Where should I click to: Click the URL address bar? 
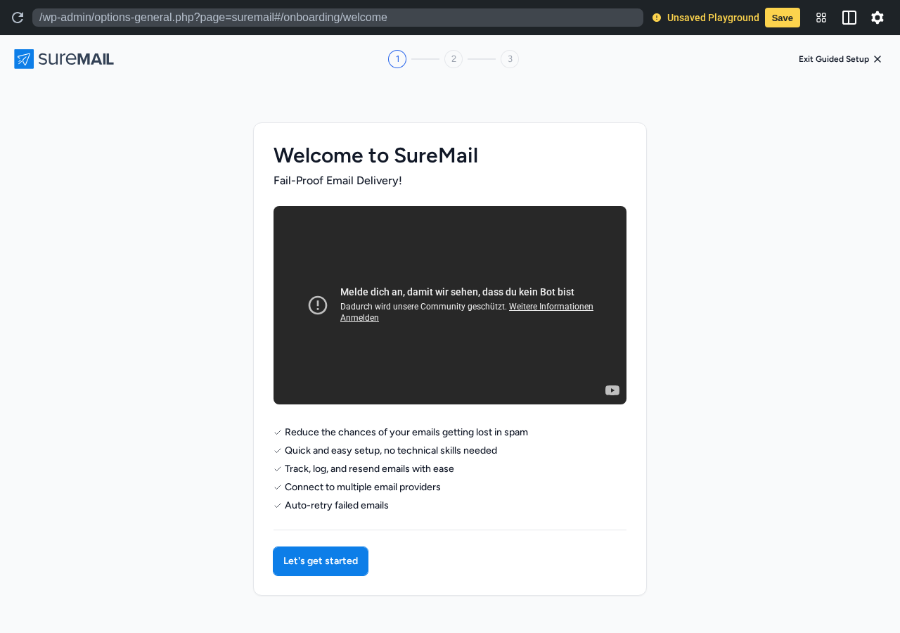337,18
